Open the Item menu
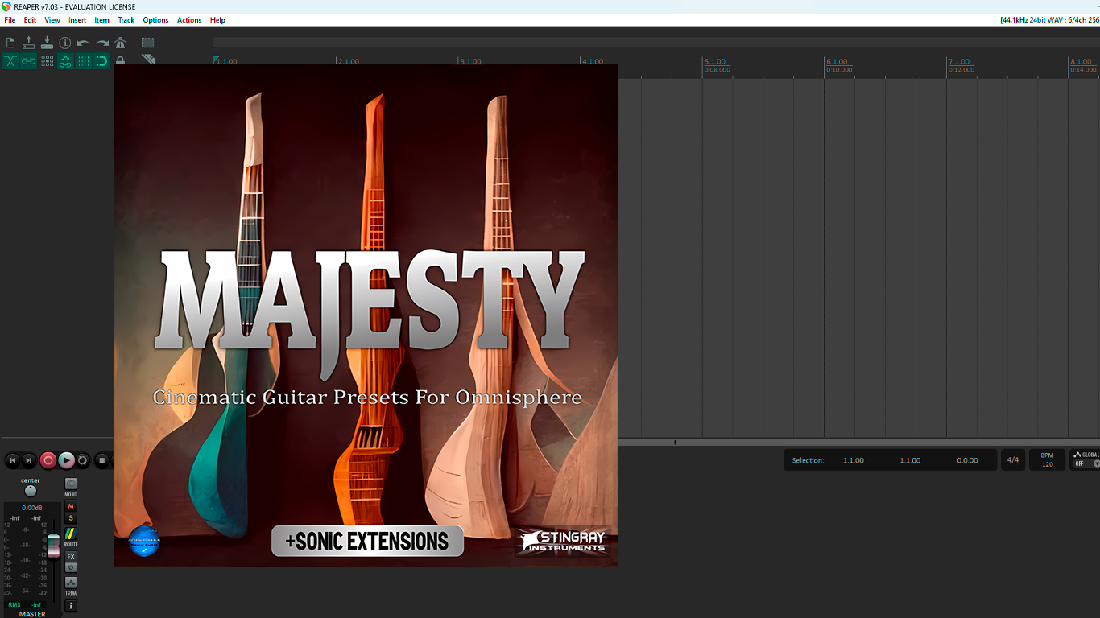Screen dimensions: 1100x618 tap(102, 20)
